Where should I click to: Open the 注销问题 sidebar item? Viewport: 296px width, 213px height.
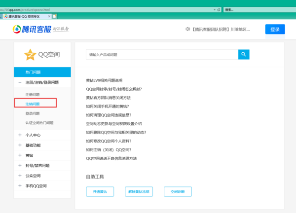click(x=33, y=104)
